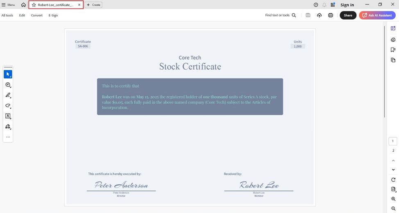Select the freehand draw loop tool
Viewport: 399px width, 213px height.
point(8,106)
